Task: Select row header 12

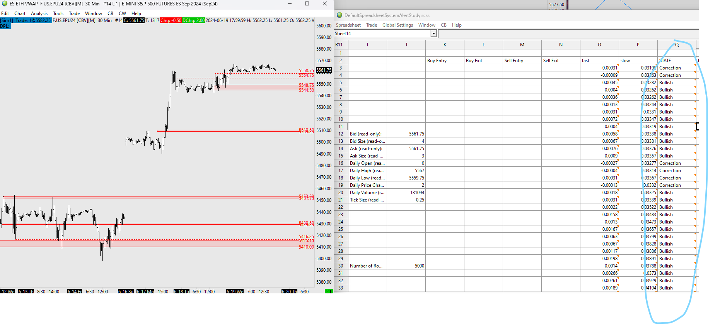Action: pyautogui.click(x=341, y=134)
